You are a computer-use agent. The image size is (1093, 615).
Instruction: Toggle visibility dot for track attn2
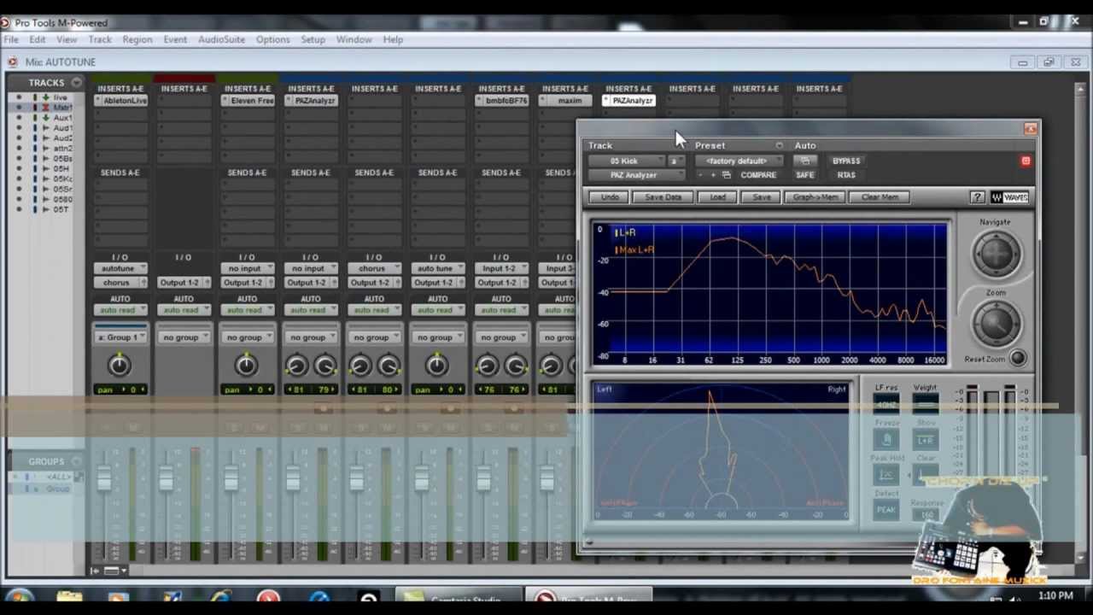[x=19, y=149]
